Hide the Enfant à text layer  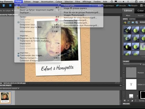point(124,84)
